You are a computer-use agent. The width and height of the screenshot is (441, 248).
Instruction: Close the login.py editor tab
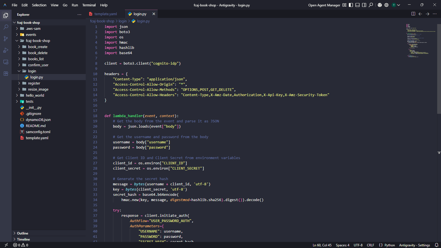tap(154, 14)
